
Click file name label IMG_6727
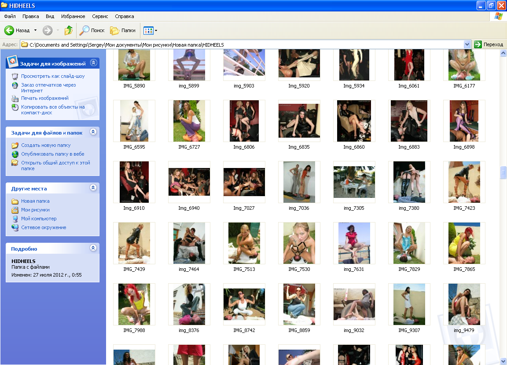pos(189,147)
